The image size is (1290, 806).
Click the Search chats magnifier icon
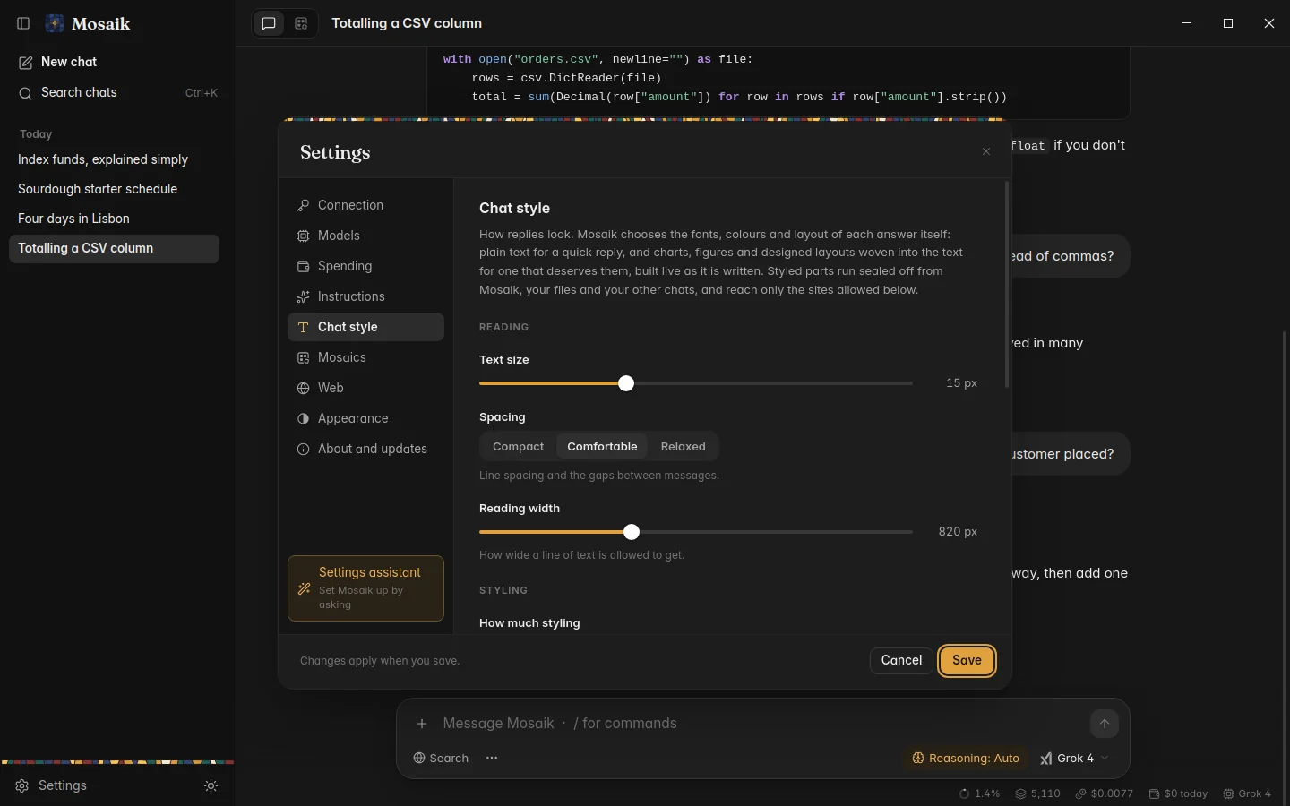25,93
